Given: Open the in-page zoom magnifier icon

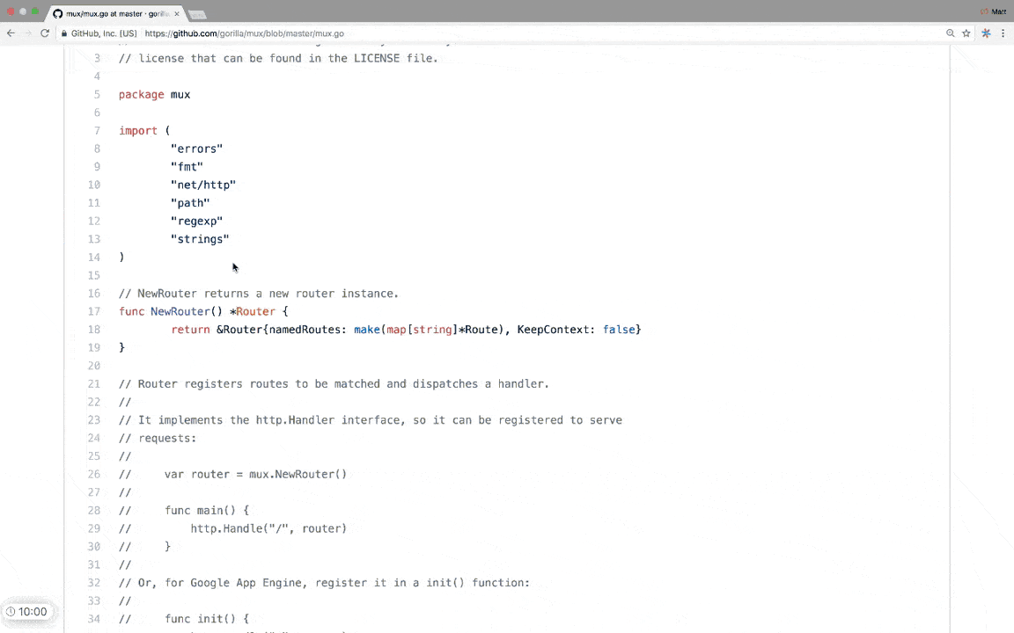Looking at the screenshot, I should click(950, 33).
